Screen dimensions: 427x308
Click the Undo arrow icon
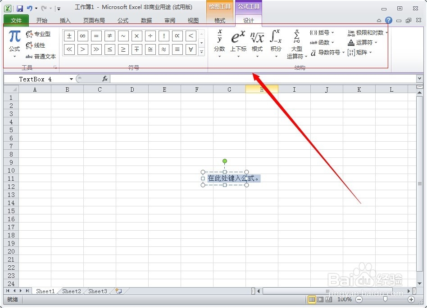29,9
